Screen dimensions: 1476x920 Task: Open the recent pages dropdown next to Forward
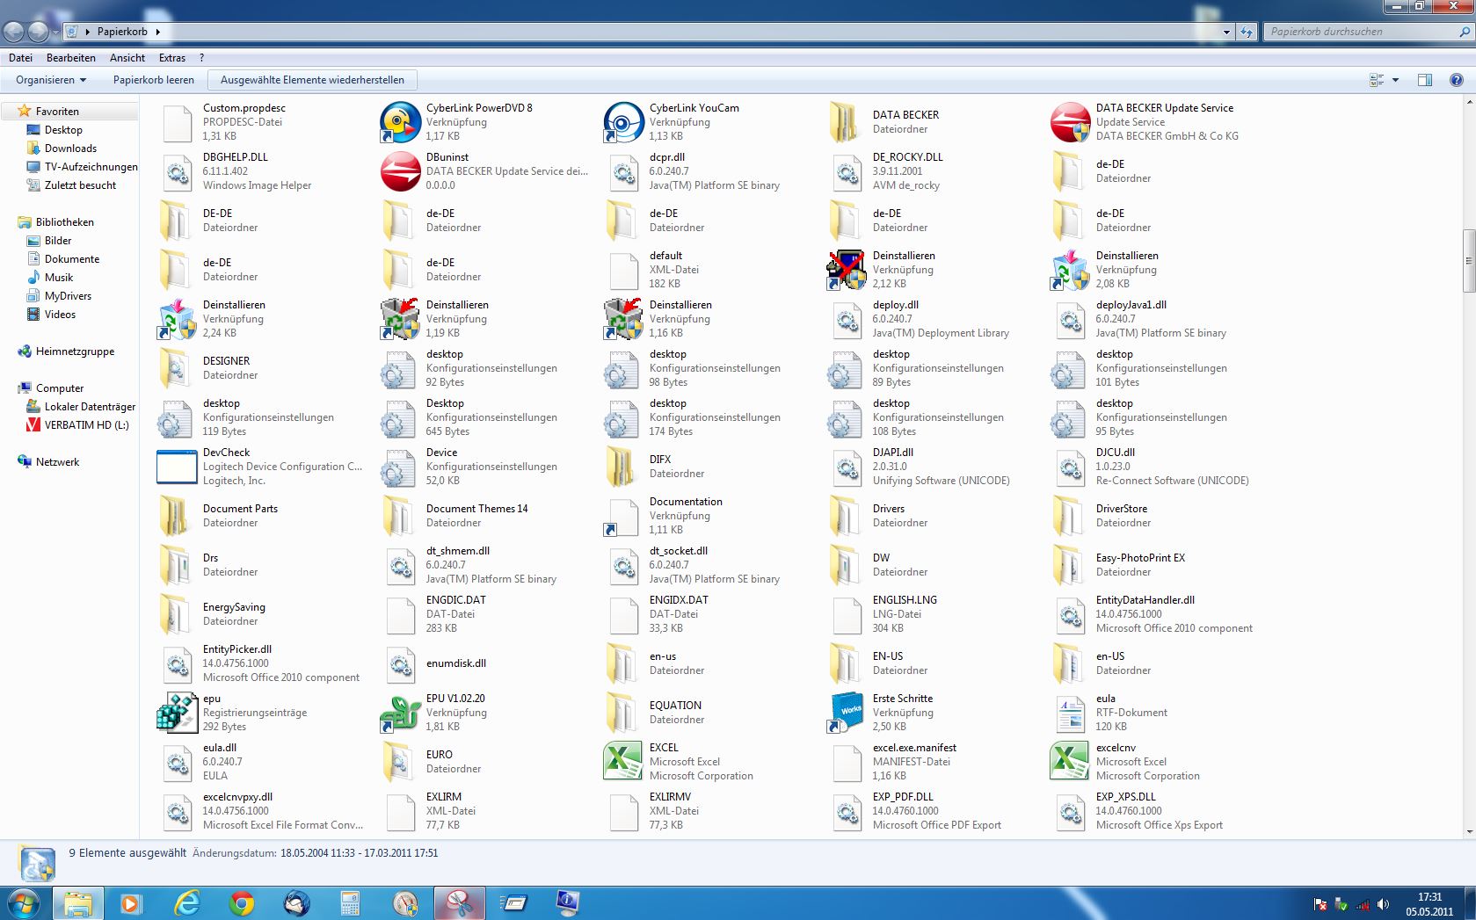[x=55, y=33]
